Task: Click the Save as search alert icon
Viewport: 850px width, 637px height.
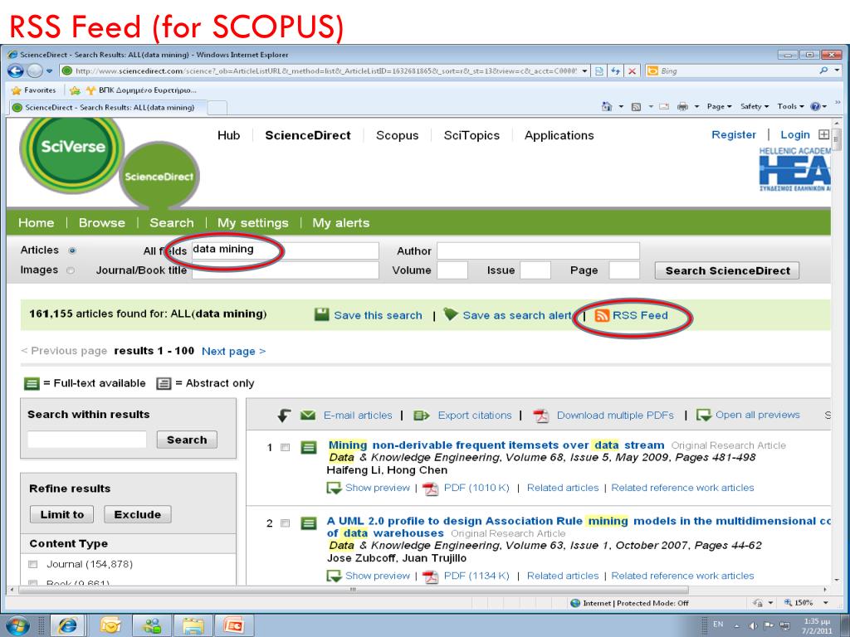Action: click(451, 314)
